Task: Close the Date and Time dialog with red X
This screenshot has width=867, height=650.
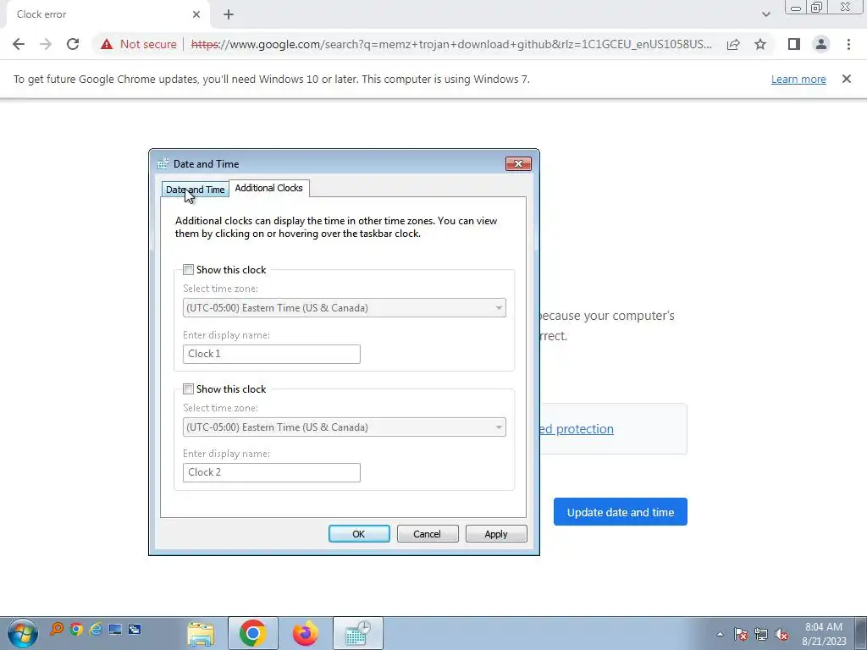Action: point(518,163)
